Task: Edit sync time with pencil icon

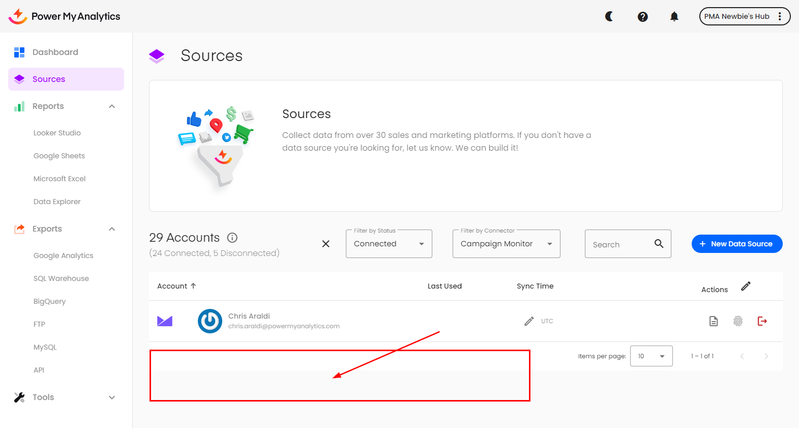Action: click(529, 321)
